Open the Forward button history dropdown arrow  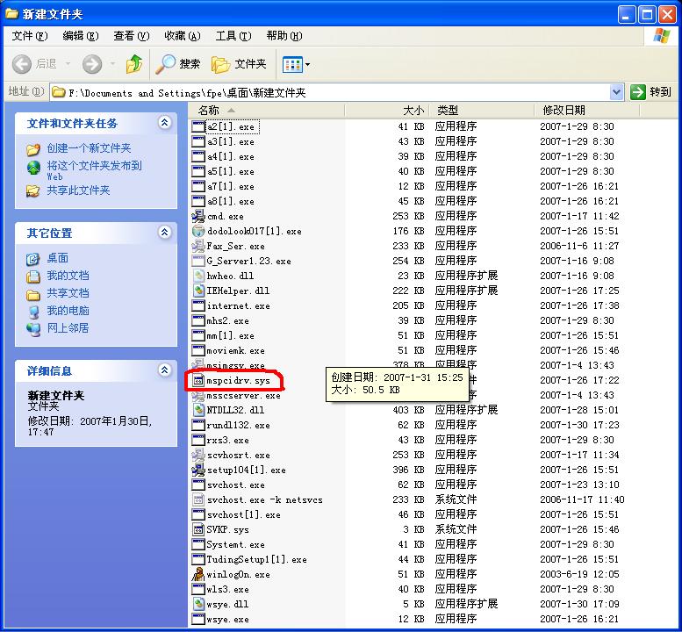point(112,64)
